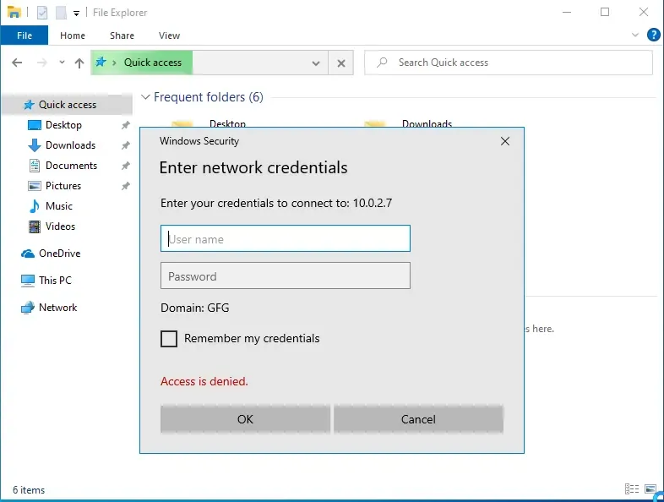Viewport: 664px width, 502px height.
Task: Open Pictures in the navigation pane
Action: point(63,186)
